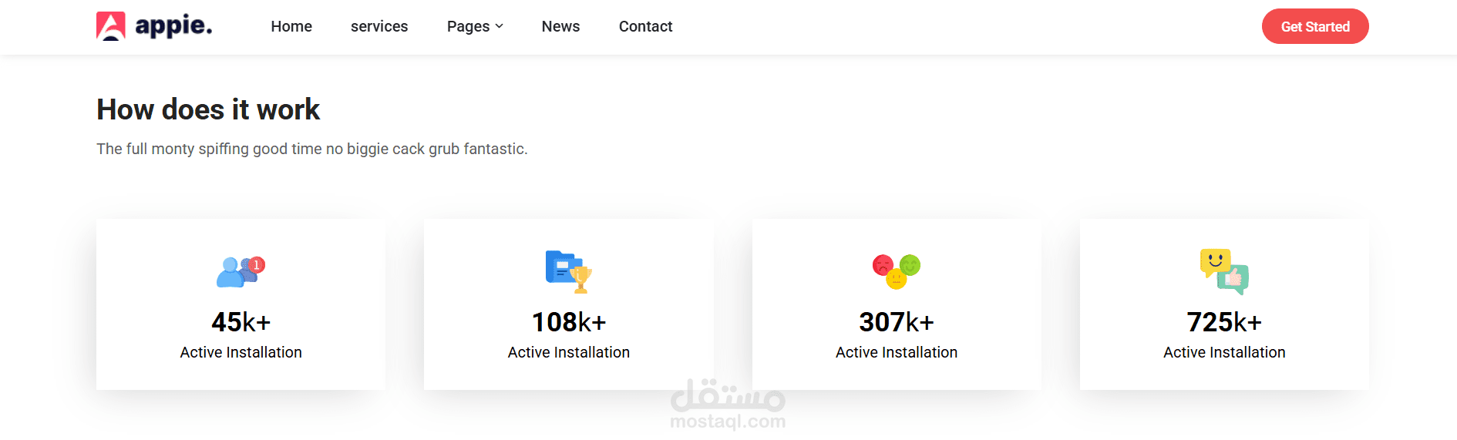The height and width of the screenshot is (440, 1457).
Task: Click the appie red logo icon
Action: point(110,26)
